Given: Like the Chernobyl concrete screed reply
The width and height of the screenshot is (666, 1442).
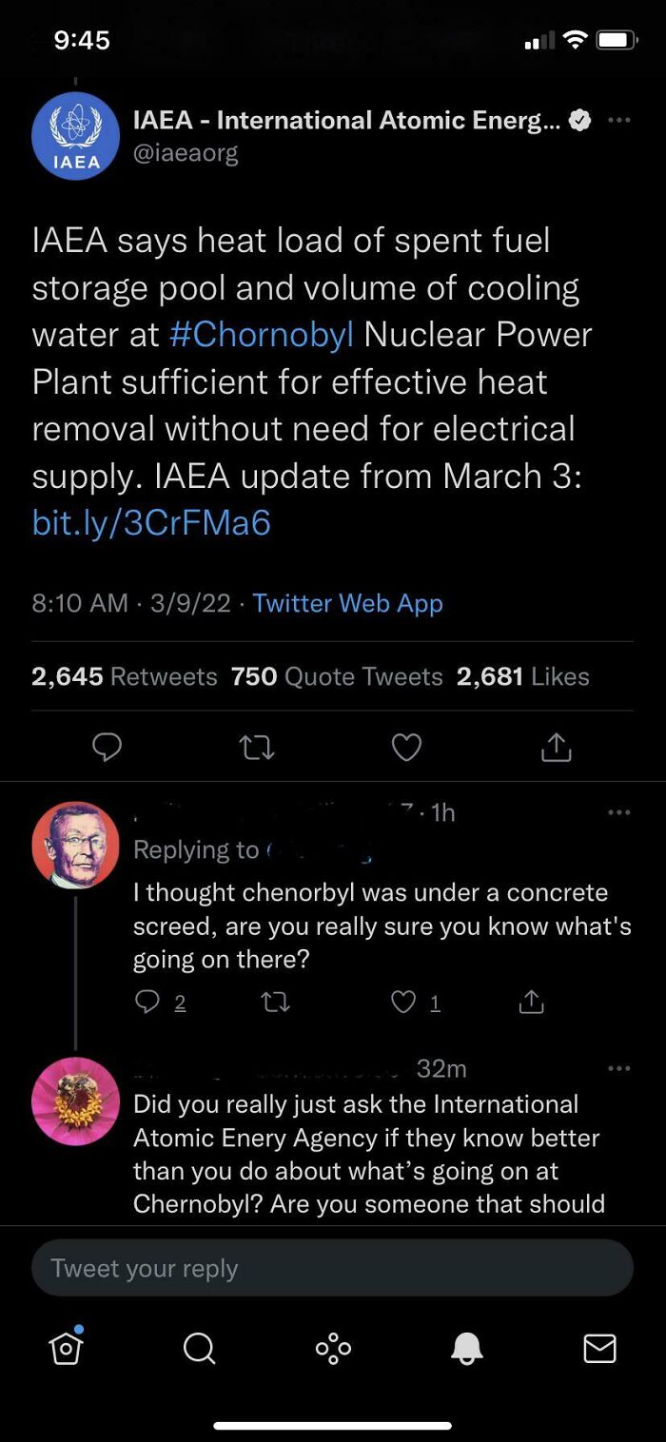Looking at the screenshot, I should 403,1002.
